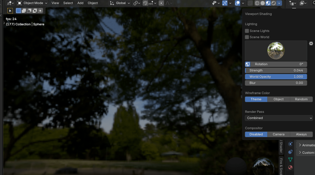Toggle viewport overlays icon
The width and height of the screenshot is (315, 175).
pyautogui.click(x=238, y=3)
